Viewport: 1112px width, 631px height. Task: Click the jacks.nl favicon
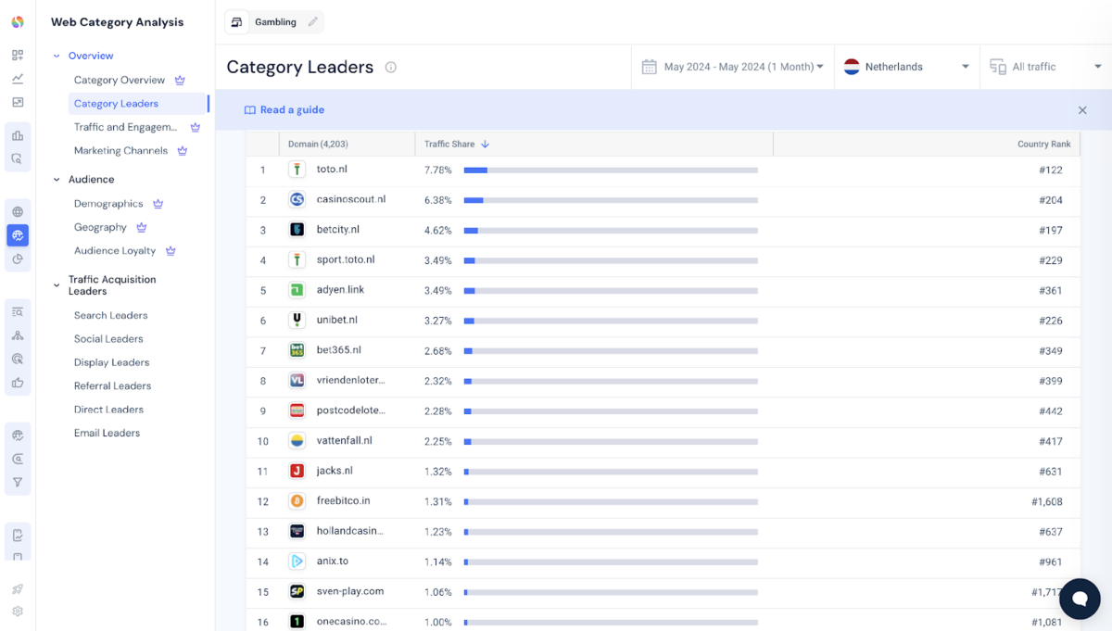pos(297,471)
